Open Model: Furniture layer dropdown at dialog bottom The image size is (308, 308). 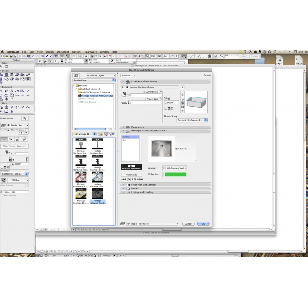(x=152, y=224)
